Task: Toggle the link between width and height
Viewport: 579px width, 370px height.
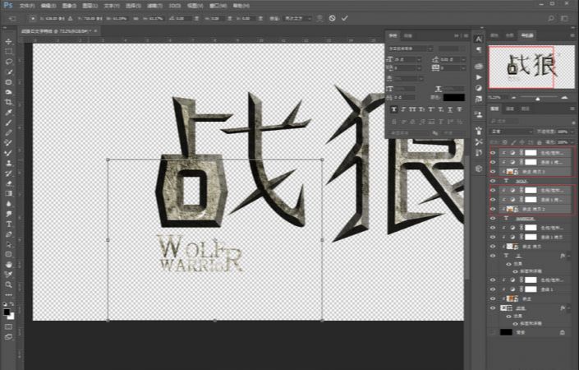Action: point(136,18)
